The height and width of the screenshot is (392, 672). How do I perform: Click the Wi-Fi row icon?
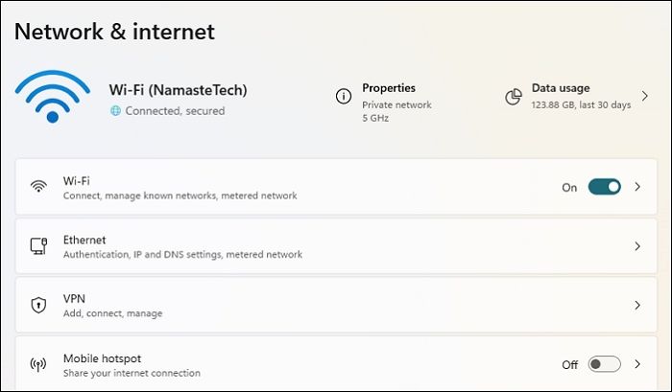click(38, 187)
